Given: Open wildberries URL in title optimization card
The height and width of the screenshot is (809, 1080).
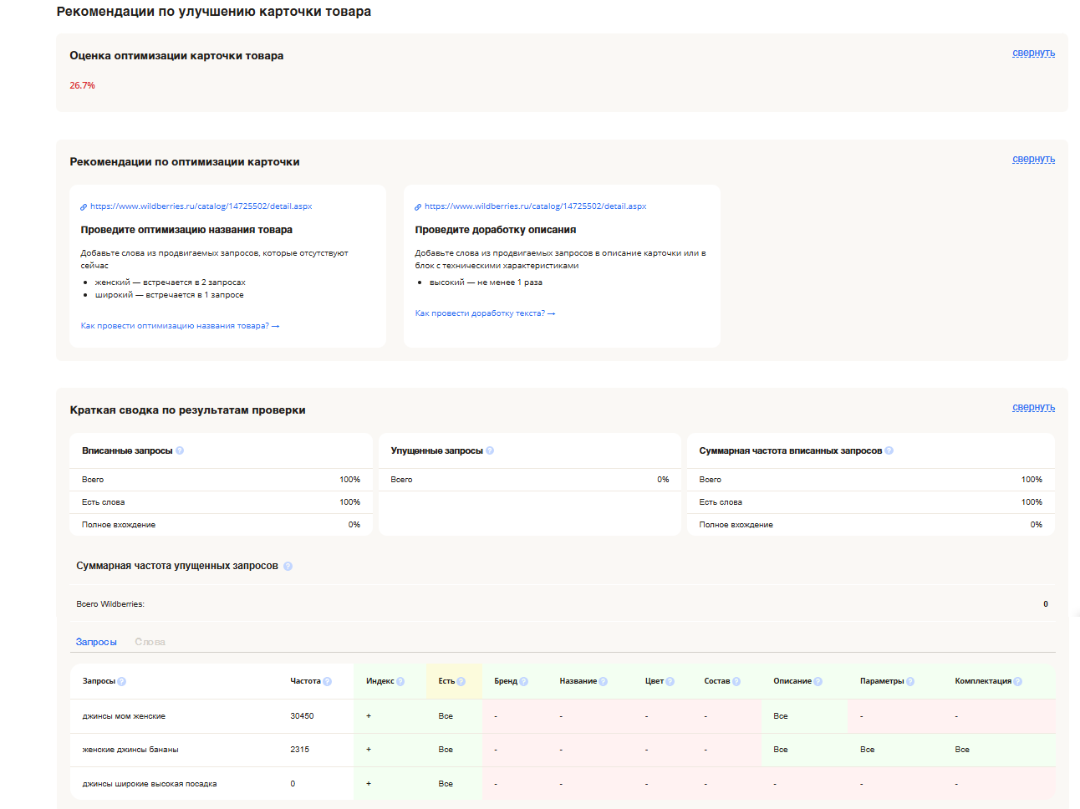Looking at the screenshot, I should (201, 206).
